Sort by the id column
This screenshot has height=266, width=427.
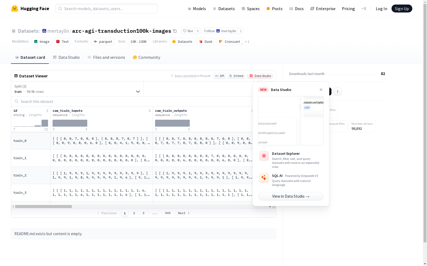coord(47,111)
